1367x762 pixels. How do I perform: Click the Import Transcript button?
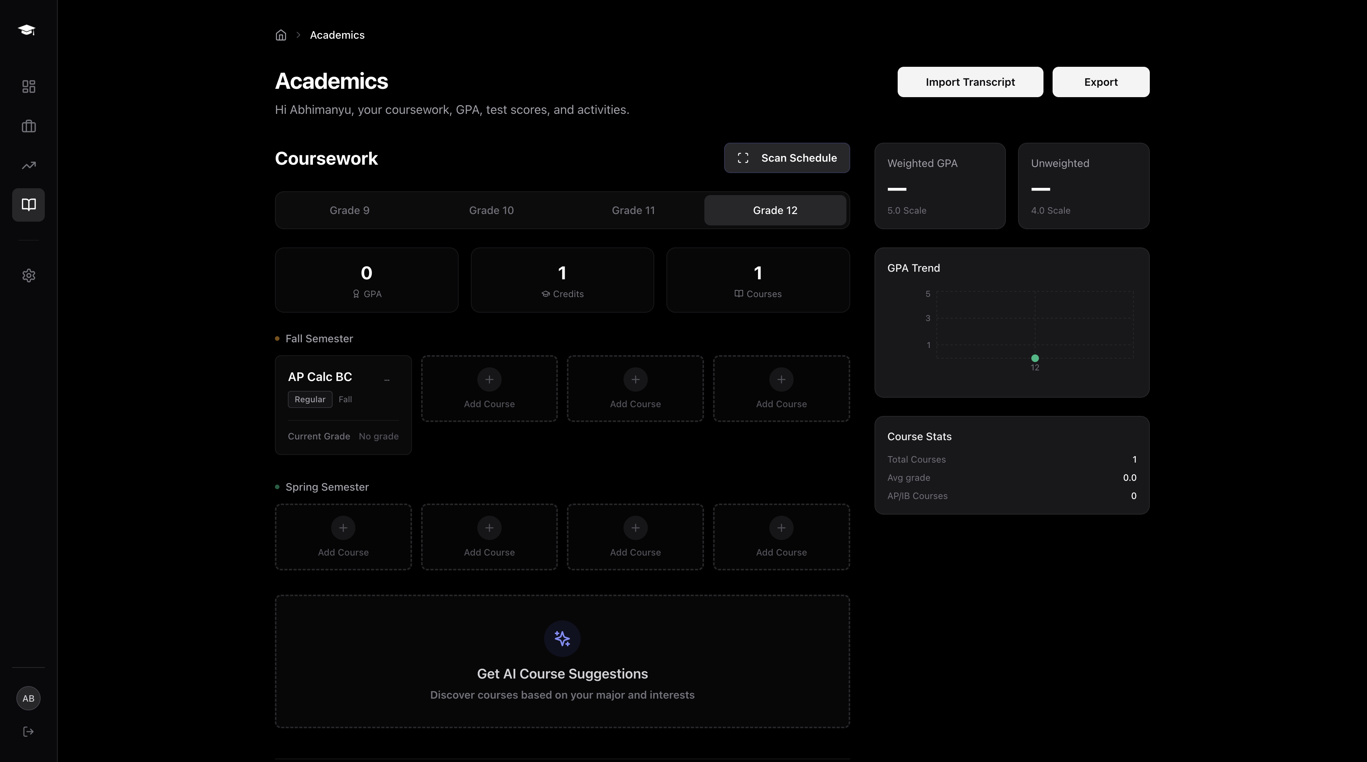click(969, 82)
